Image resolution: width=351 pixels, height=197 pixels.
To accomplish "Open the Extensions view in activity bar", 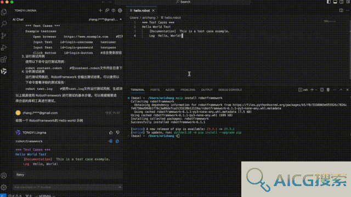I will click(x=4, y=60).
